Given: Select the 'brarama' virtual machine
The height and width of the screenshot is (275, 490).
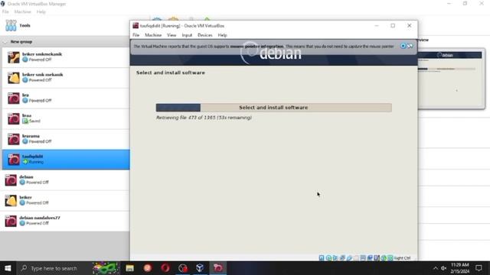Looking at the screenshot, I should (66, 139).
